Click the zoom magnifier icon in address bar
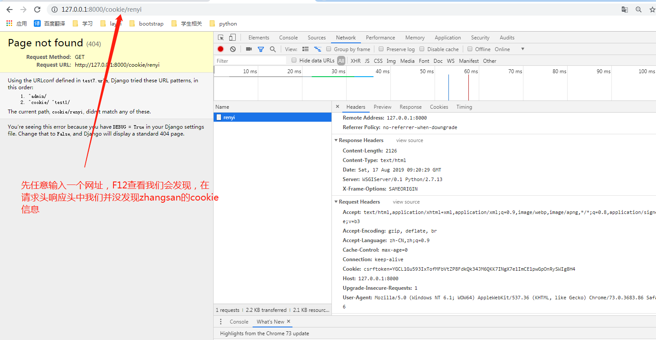This screenshot has width=656, height=340. 638,10
